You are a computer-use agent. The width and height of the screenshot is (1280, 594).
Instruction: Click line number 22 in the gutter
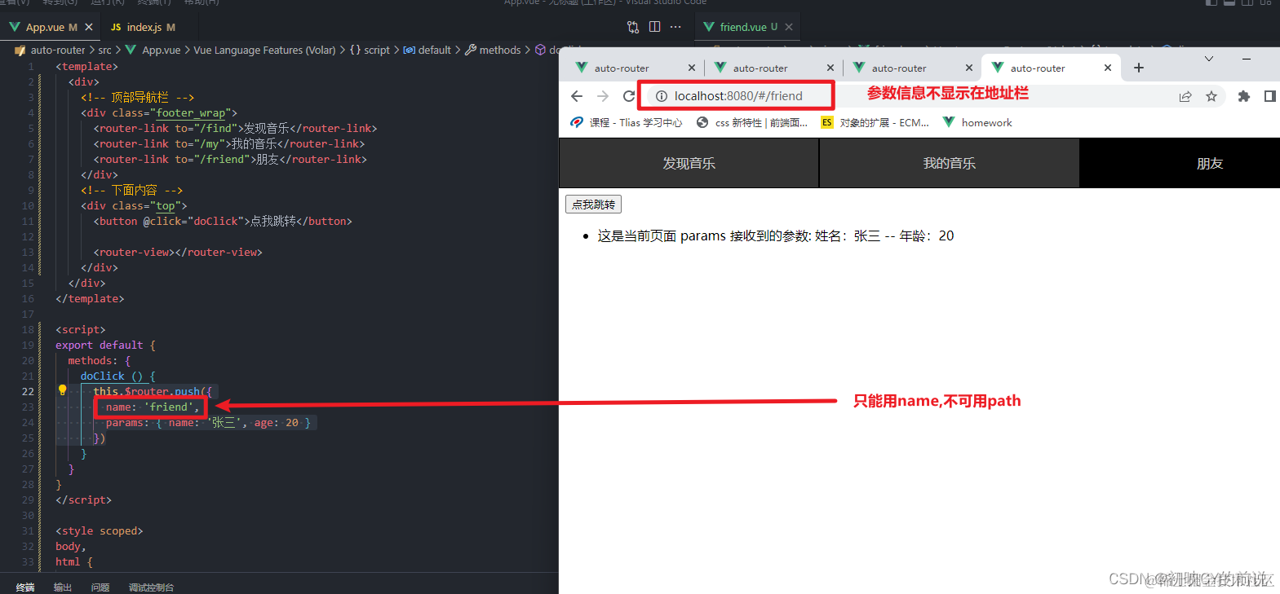(28, 391)
